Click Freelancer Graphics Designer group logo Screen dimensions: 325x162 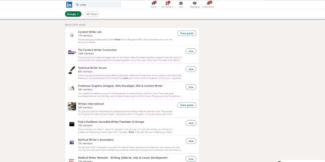click(x=71, y=88)
